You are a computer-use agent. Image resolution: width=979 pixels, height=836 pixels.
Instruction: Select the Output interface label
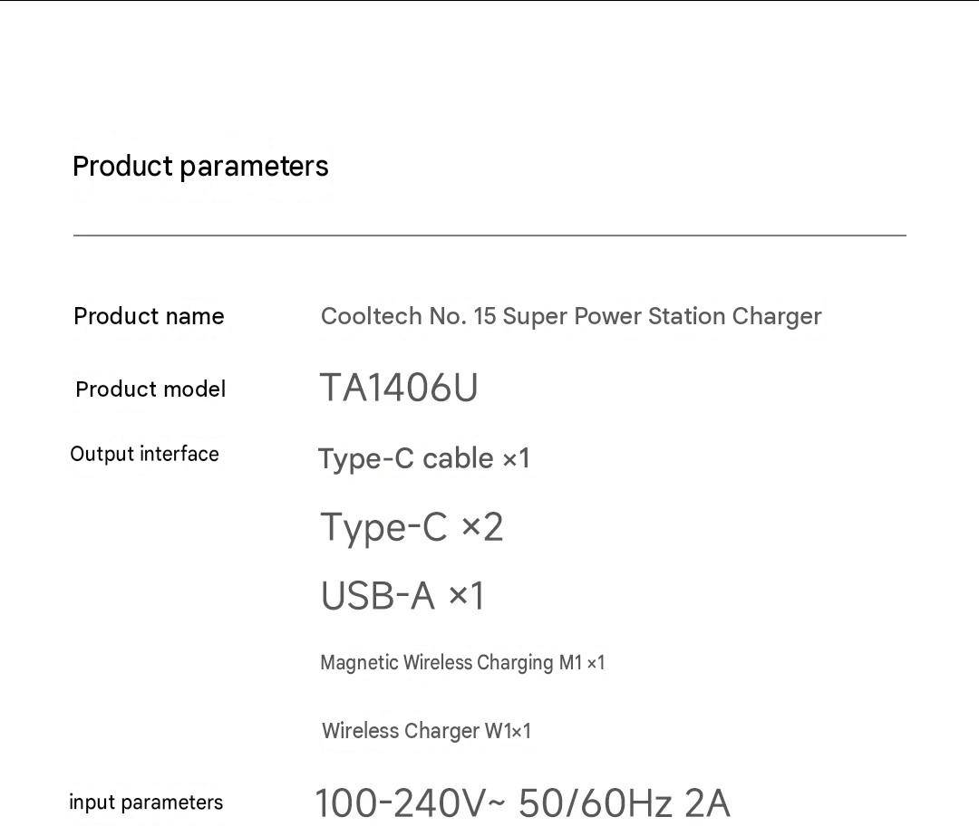[144, 454]
